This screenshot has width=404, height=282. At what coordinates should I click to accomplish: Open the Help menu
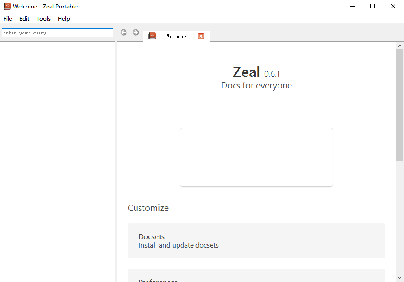(x=64, y=18)
